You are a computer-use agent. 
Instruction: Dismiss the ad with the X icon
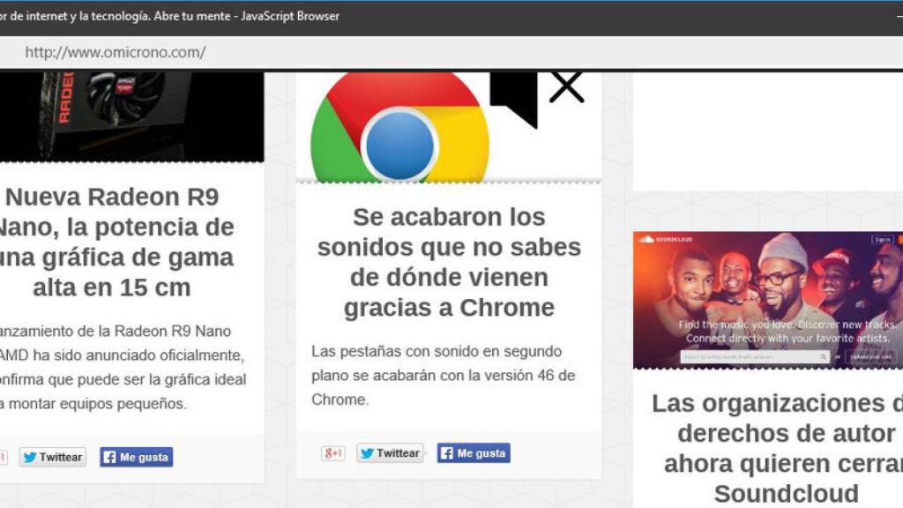tap(567, 86)
